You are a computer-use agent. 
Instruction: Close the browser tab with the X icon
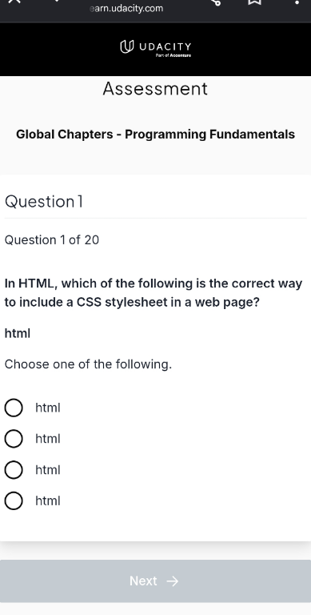point(14,1)
